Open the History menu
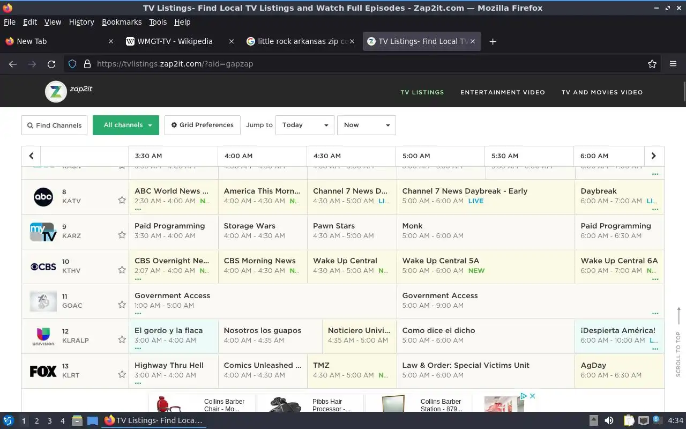This screenshot has width=686, height=429. [x=81, y=22]
